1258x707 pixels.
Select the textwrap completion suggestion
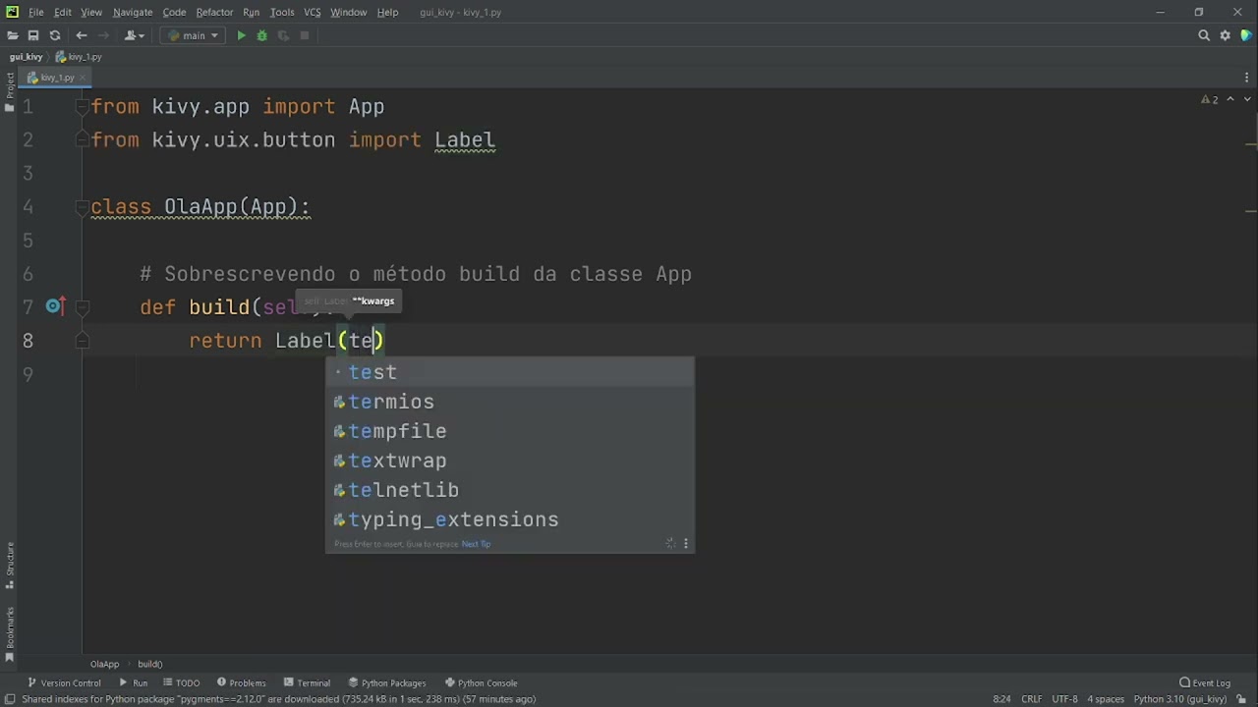tap(397, 461)
